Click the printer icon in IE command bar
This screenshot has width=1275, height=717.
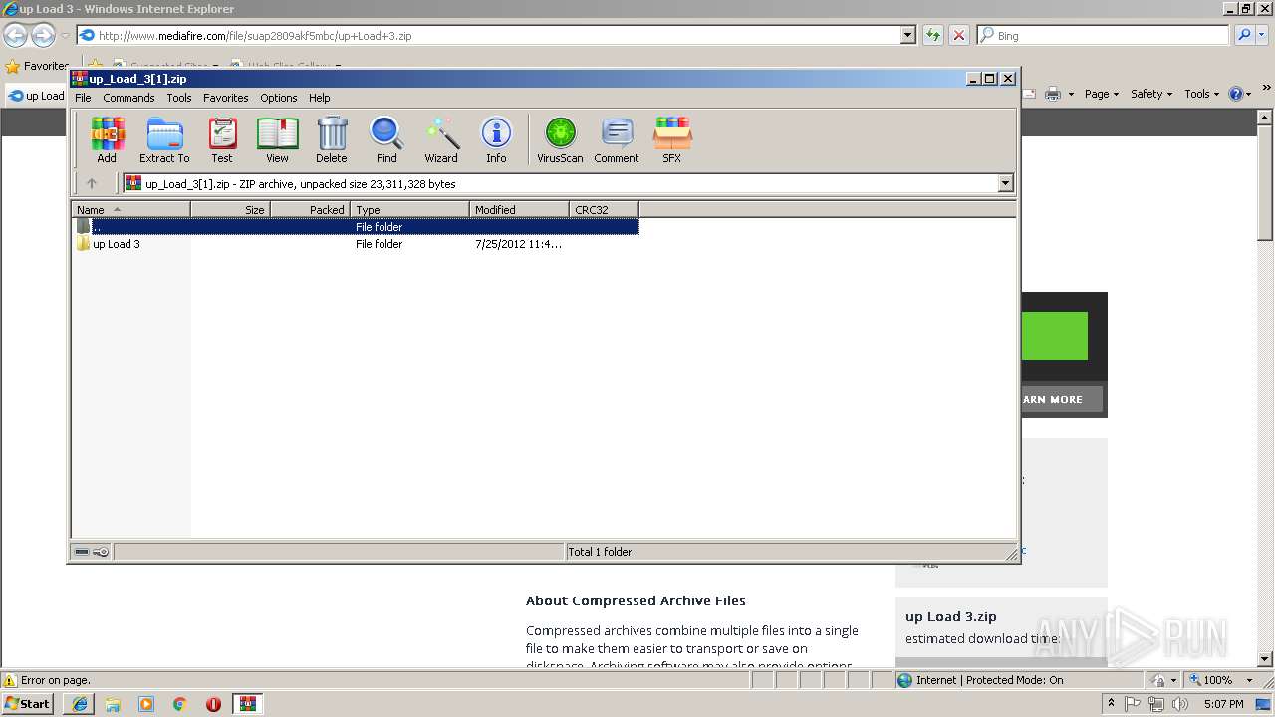tap(1053, 94)
